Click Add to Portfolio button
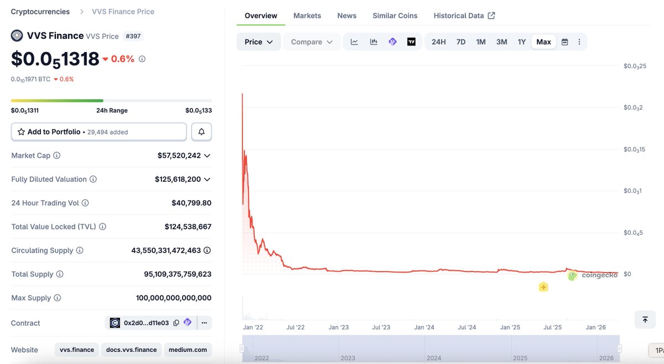This screenshot has height=364, width=664. [99, 132]
